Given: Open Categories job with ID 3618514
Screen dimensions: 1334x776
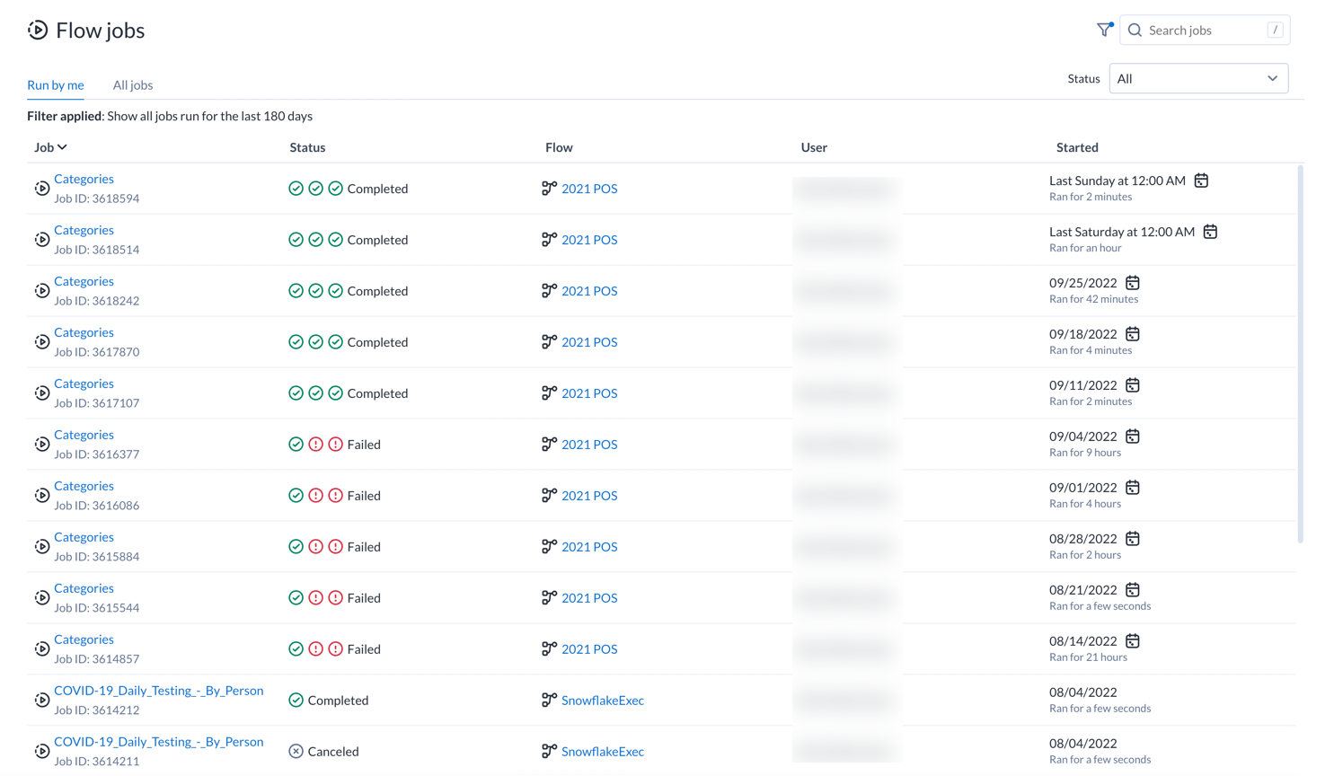Looking at the screenshot, I should (84, 231).
